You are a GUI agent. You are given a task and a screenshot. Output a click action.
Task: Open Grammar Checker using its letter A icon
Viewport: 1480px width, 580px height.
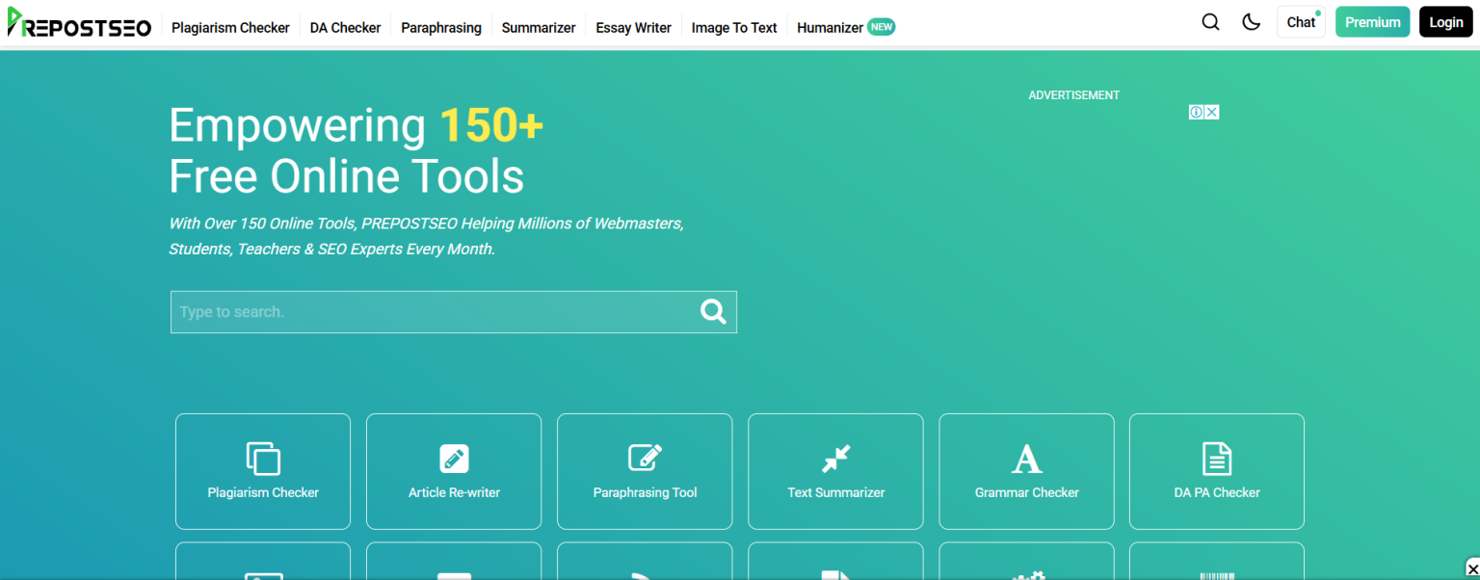[x=1025, y=459]
